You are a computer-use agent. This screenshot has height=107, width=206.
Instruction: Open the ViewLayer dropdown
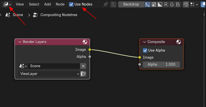pos(49,74)
